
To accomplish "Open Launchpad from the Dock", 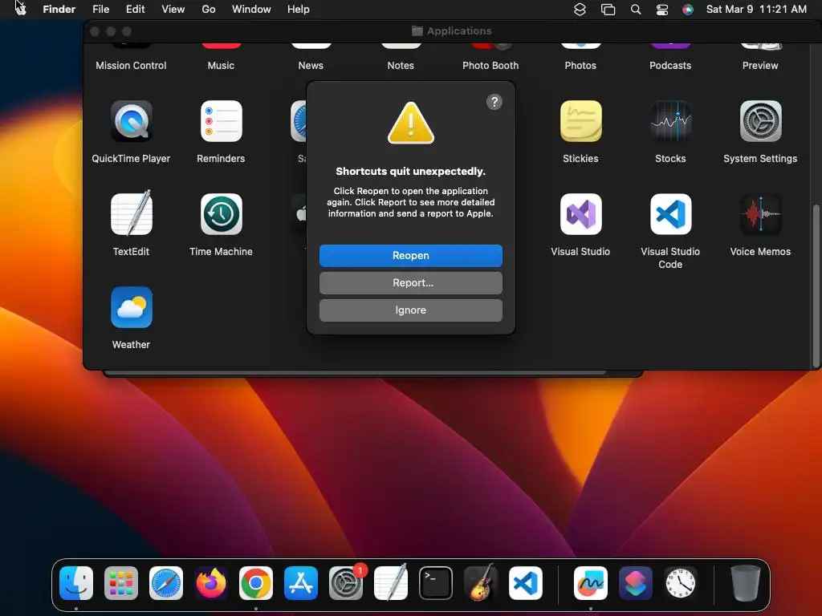I will click(x=121, y=583).
